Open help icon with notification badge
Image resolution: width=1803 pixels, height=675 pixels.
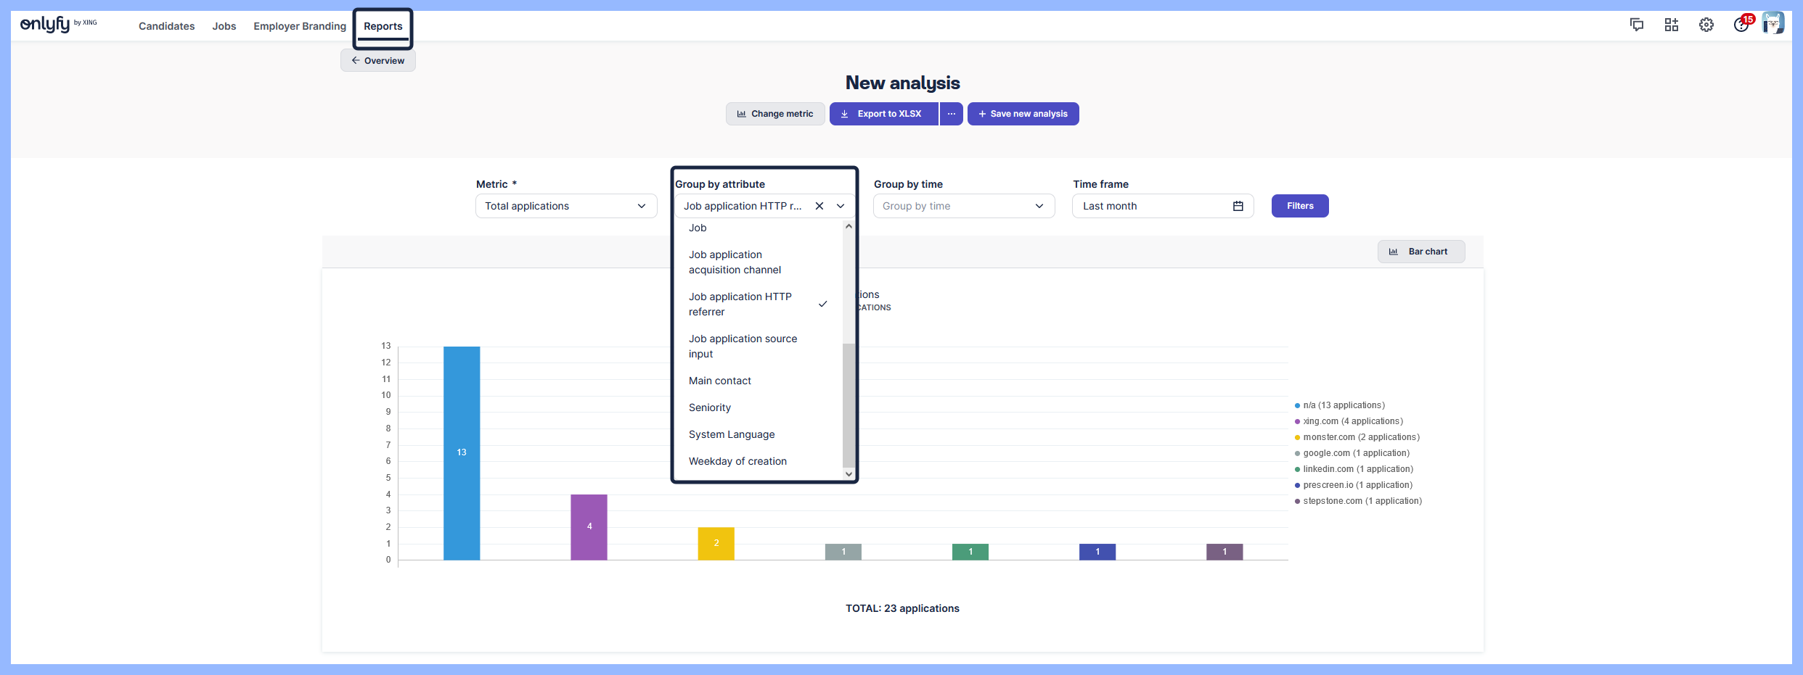[x=1741, y=25]
